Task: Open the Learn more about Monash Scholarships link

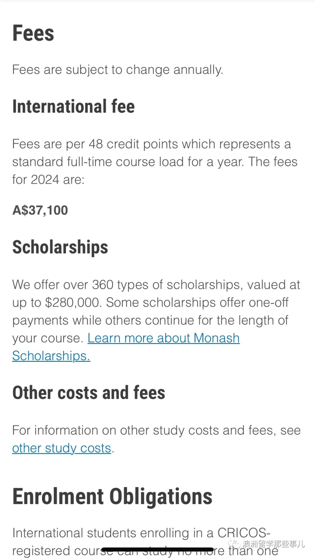Action: pos(163,338)
